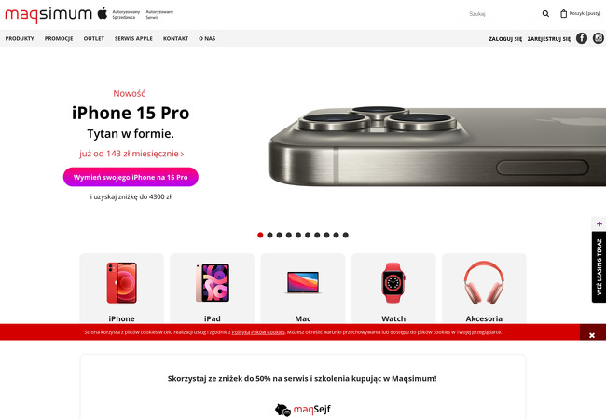Open the 'Weź leasing teraz' side tab

599,267
